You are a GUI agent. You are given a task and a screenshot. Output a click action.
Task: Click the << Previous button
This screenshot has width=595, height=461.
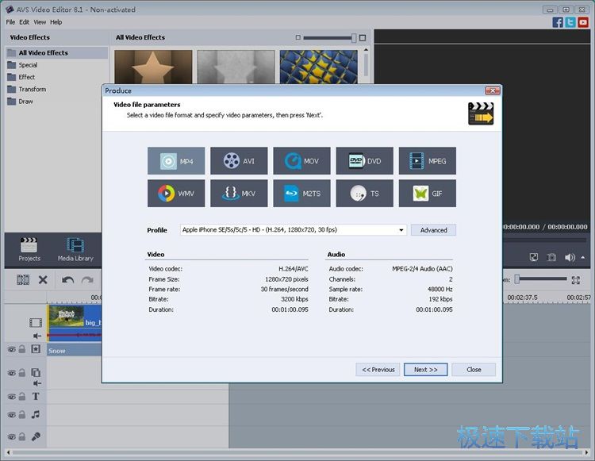point(378,370)
